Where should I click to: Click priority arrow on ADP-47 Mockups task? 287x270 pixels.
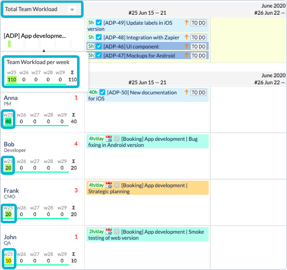(x=186, y=56)
